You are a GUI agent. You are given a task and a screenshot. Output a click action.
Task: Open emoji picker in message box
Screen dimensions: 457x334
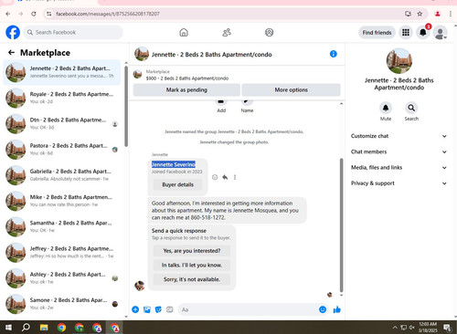(x=323, y=309)
